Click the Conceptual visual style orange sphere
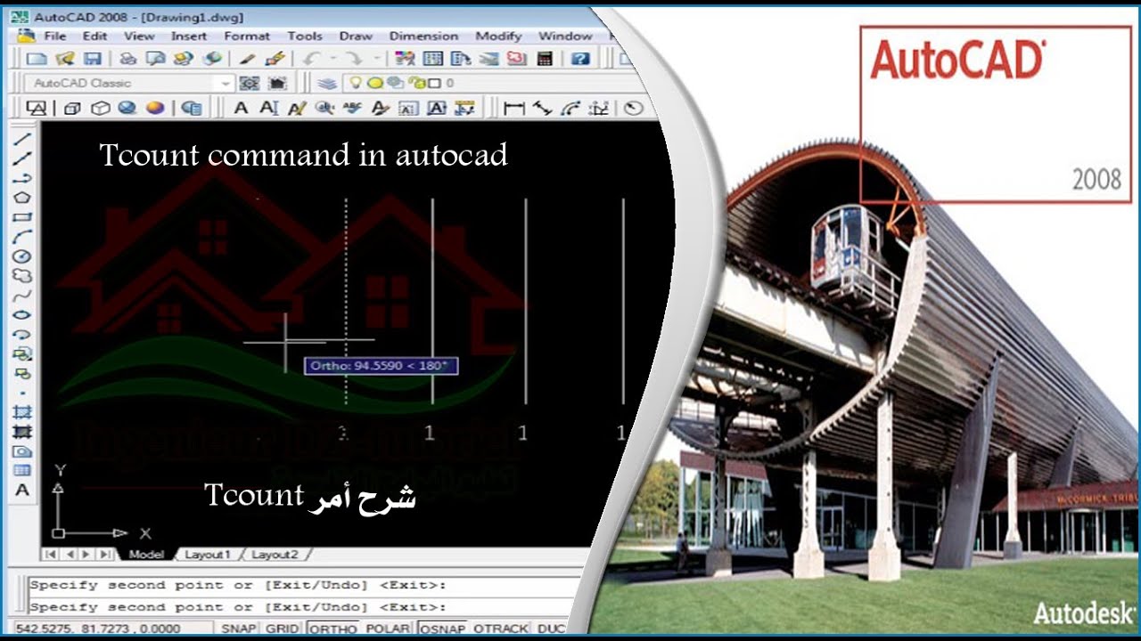This screenshot has width=1141, height=641. click(155, 108)
